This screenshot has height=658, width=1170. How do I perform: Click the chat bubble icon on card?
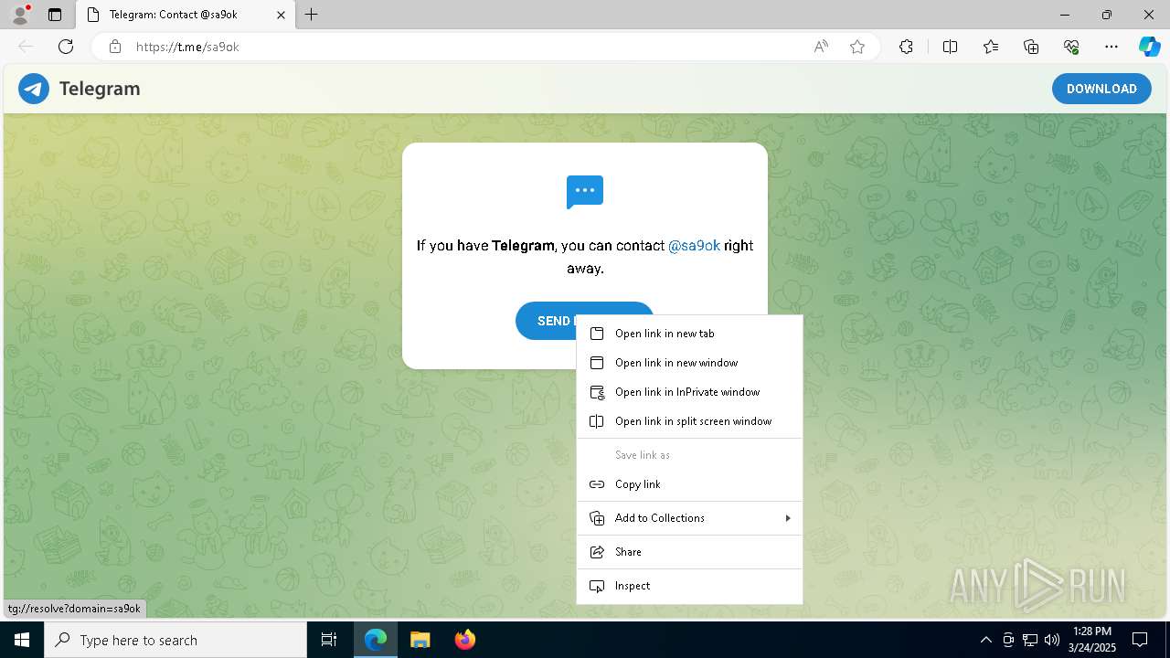coord(585,192)
